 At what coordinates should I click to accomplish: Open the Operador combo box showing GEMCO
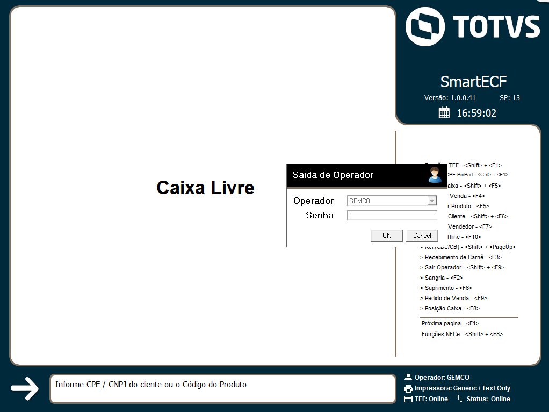point(392,201)
